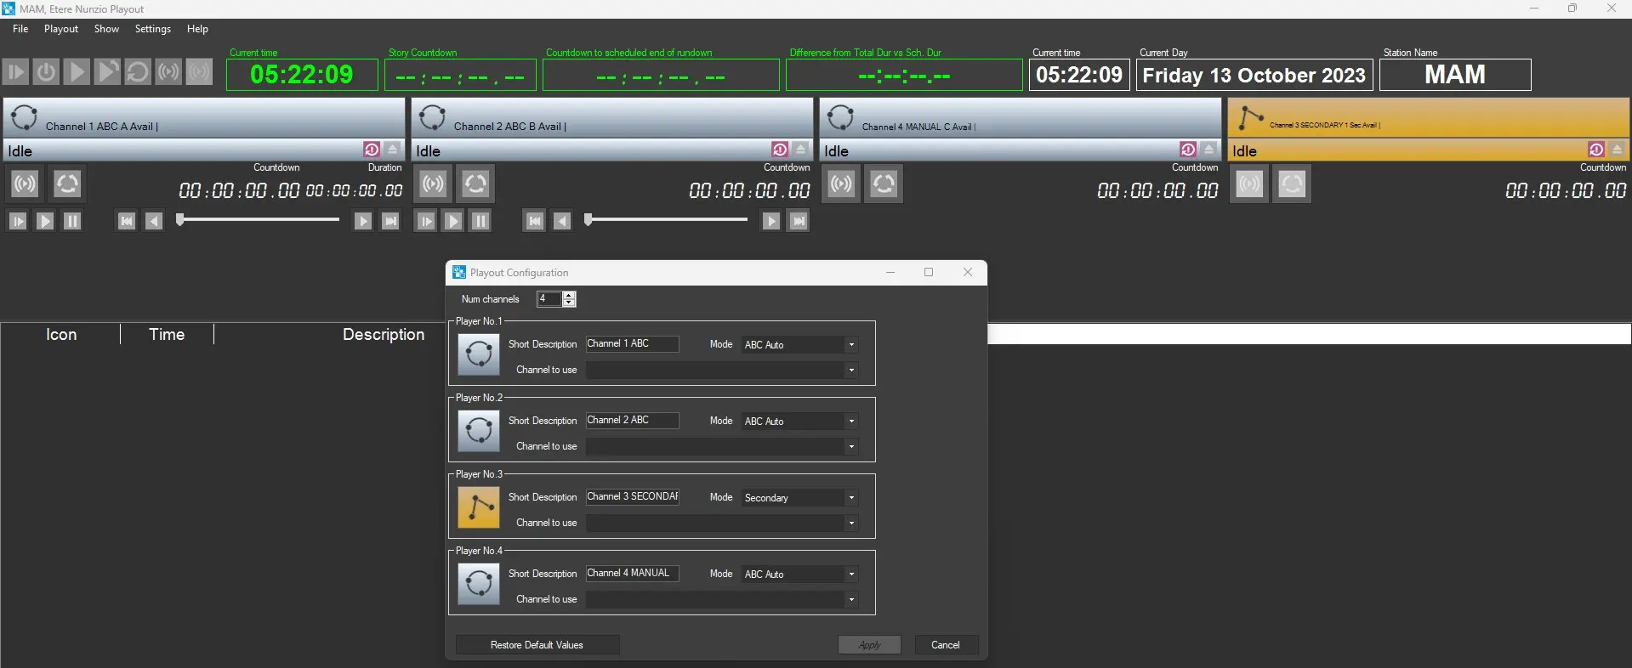The width and height of the screenshot is (1632, 668).
Task: Click the power icon in main toolbar
Action: pos(46,71)
